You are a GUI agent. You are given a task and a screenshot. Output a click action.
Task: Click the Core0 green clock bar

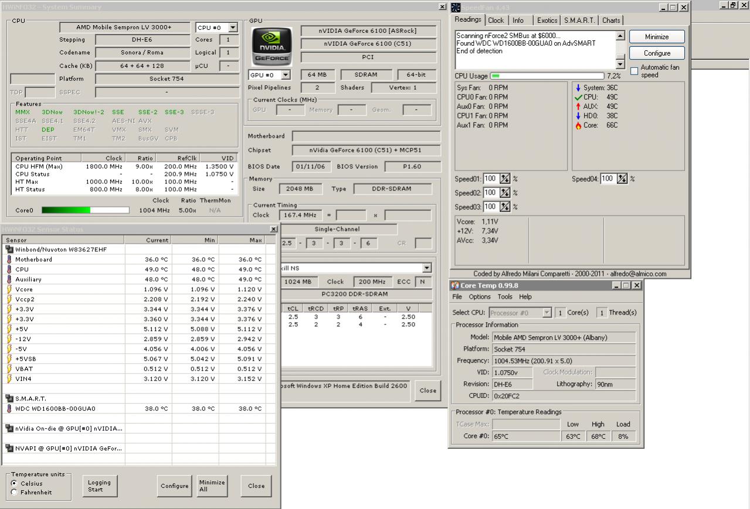click(x=86, y=210)
